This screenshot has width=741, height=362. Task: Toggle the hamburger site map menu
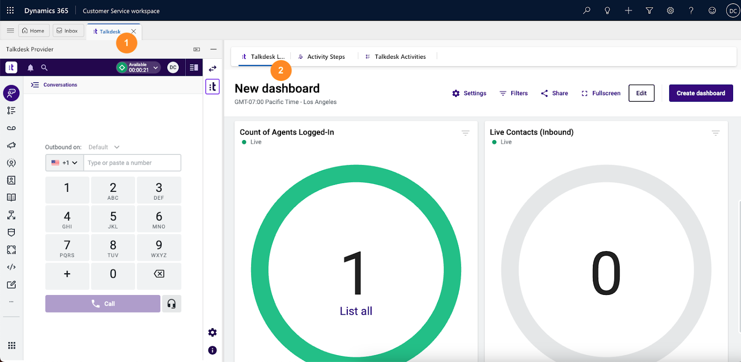coord(10,31)
